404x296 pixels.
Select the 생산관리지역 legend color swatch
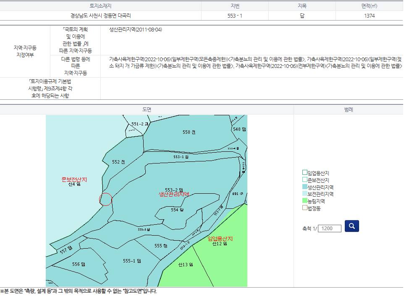tap(305, 187)
